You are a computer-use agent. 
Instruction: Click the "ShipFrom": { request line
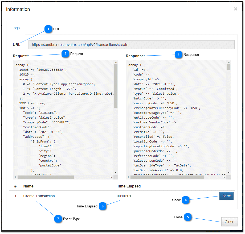43,141
